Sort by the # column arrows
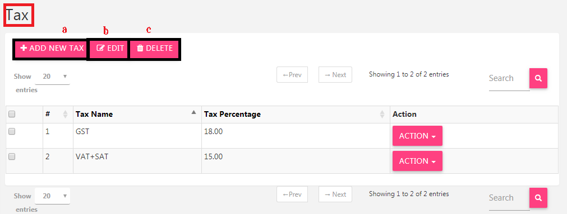 65,114
